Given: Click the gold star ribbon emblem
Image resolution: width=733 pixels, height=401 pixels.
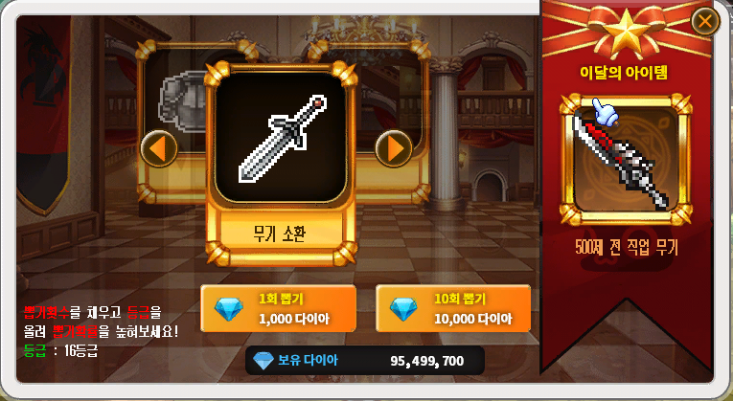Looking at the screenshot, I should (x=626, y=31).
